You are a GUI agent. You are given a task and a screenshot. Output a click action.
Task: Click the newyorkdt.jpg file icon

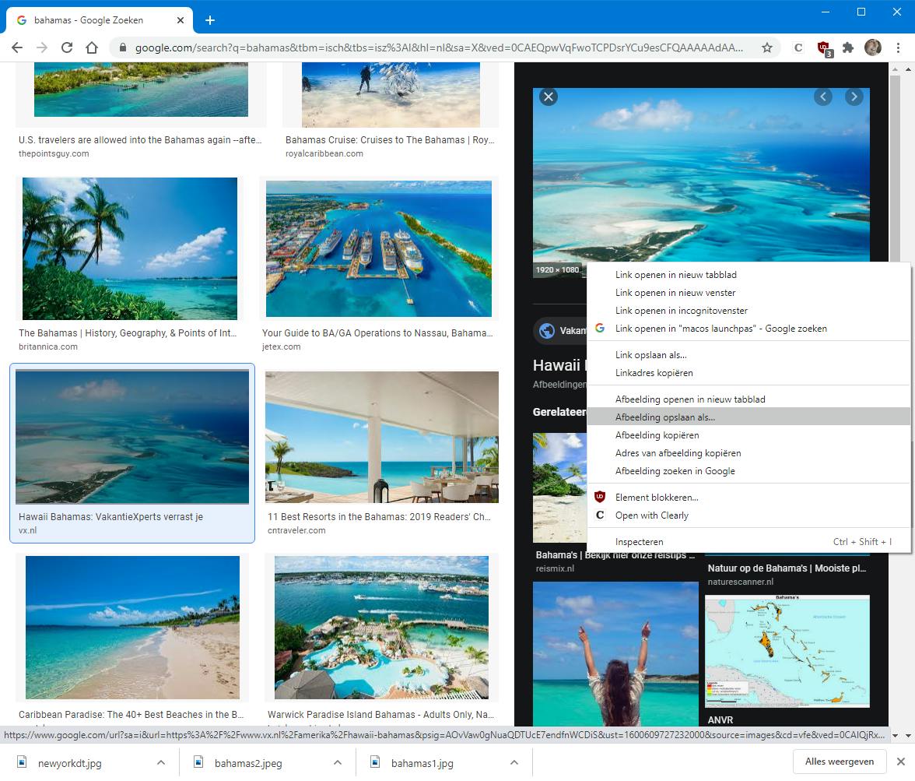pos(22,762)
